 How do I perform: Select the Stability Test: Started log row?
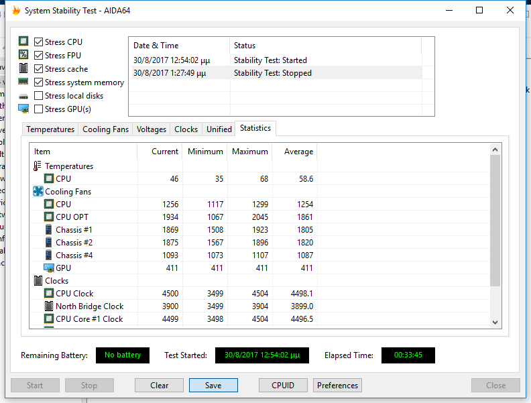tap(276, 60)
